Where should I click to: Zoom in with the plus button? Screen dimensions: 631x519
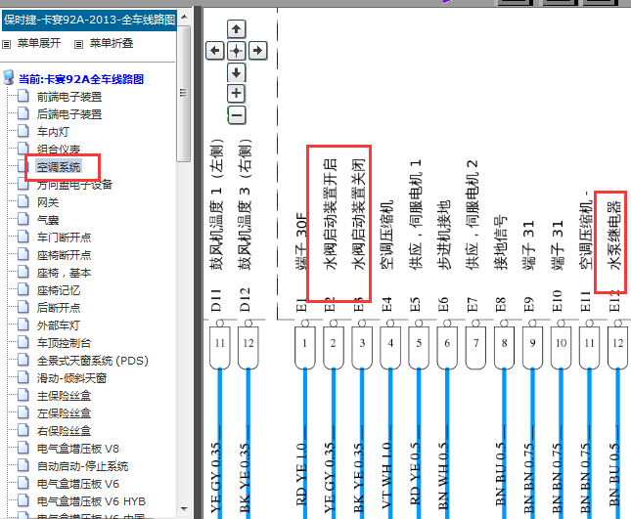tap(236, 94)
